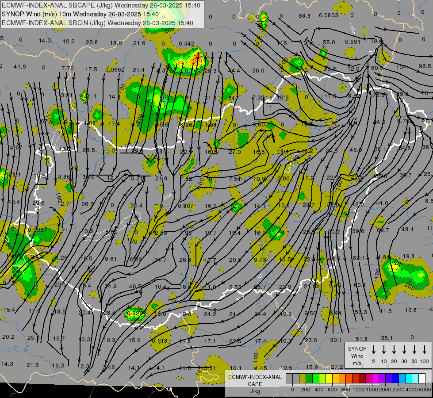
Task: Click the map value 20.2
Action: 8,337
